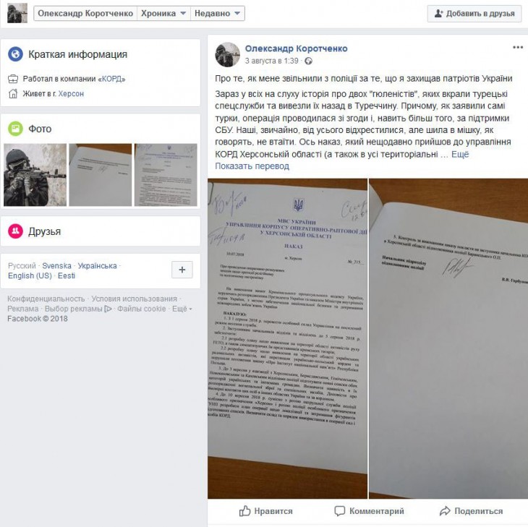
Task: Click the blue globe Краткая информация icon
Action: tap(15, 53)
